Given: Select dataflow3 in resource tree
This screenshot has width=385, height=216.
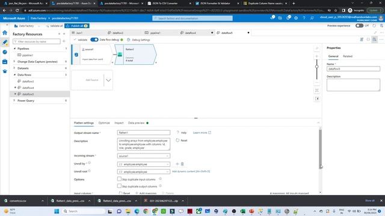Looking at the screenshot, I should tap(28, 81).
